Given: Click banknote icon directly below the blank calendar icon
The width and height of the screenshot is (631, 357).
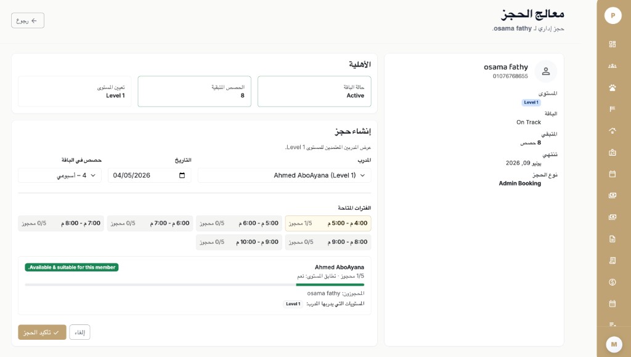Looking at the screenshot, I should coord(613,195).
